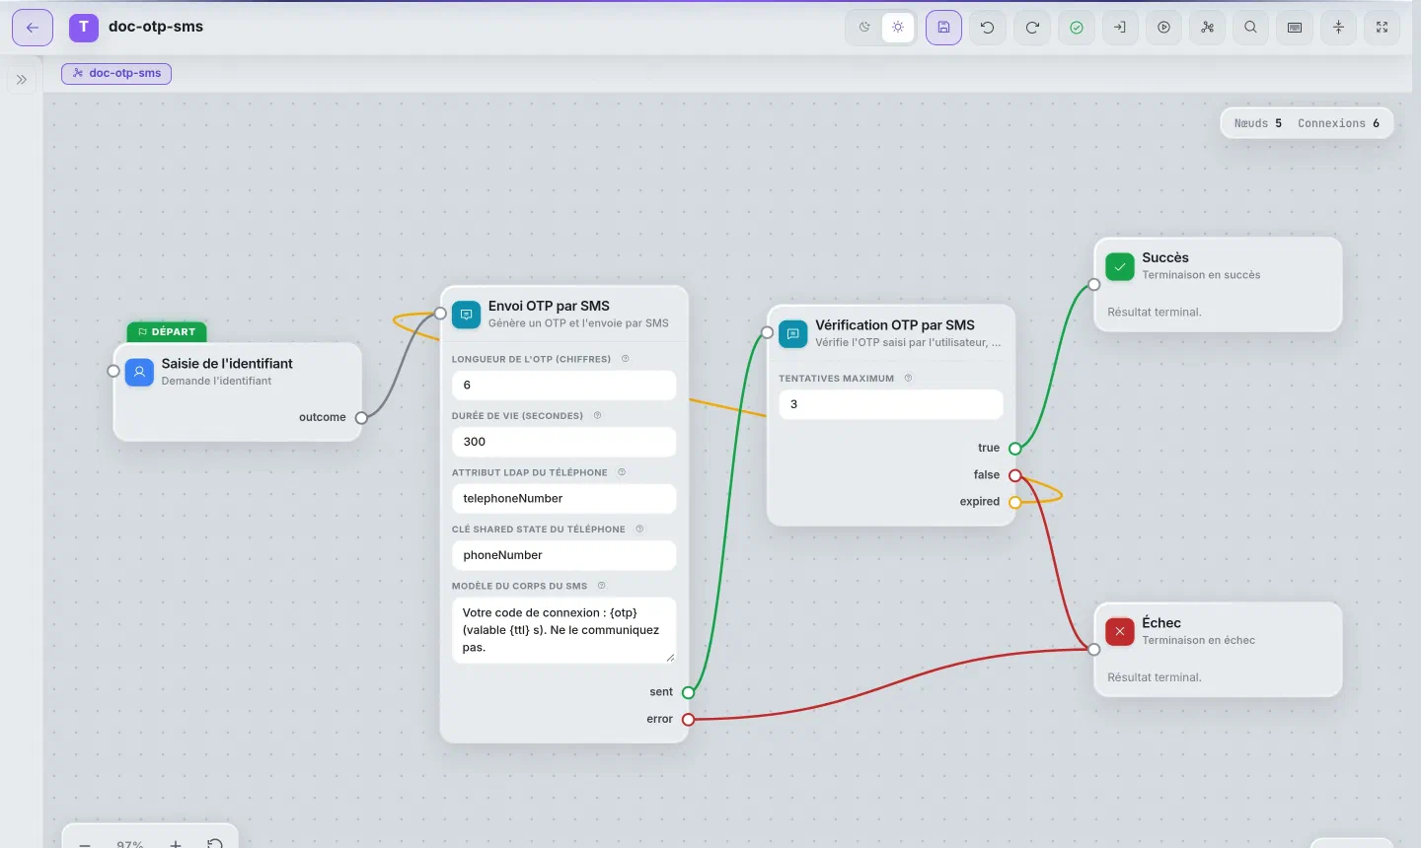Select the doc-otp-sms breadcrumb tab
Viewport: 1421px width, 848px height.
(116, 73)
